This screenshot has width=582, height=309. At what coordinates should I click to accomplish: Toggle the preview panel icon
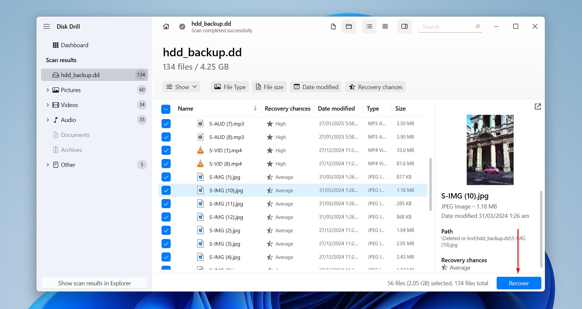pos(404,26)
